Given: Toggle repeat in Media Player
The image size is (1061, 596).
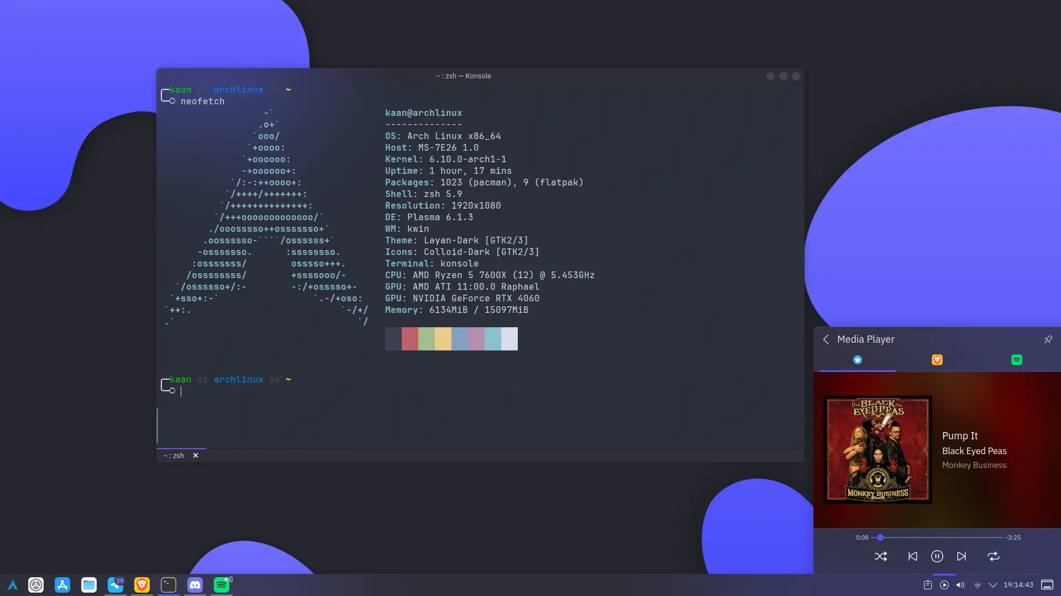Looking at the screenshot, I should pos(994,556).
